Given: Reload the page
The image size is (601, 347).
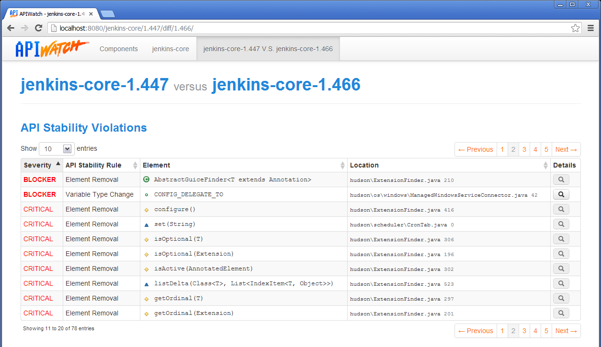Looking at the screenshot, I should pos(39,28).
